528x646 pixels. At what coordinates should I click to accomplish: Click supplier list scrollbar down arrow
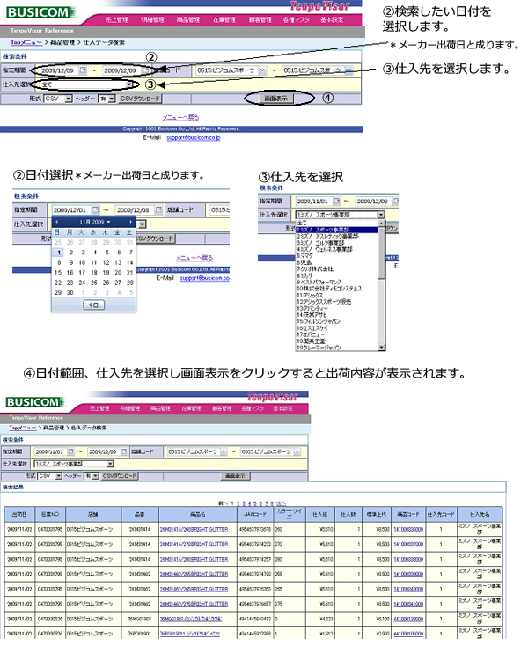(381, 348)
